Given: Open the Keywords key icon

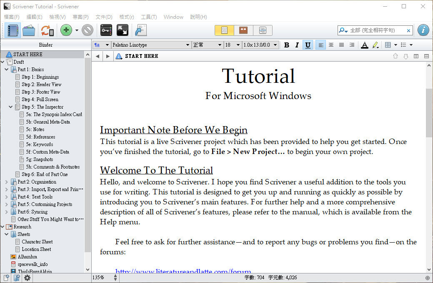Looking at the screenshot, I should [x=106, y=30].
